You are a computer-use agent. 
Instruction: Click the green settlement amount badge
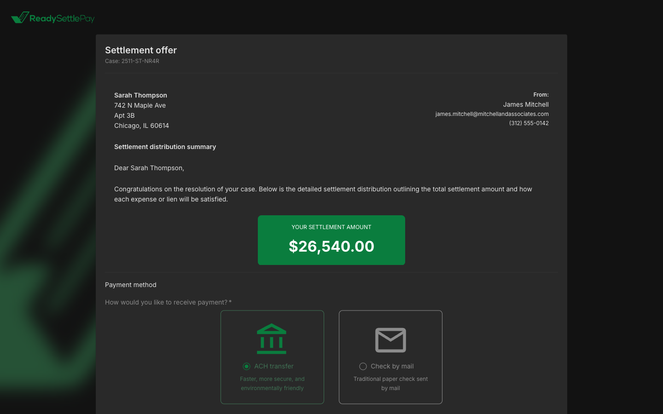pos(331,240)
